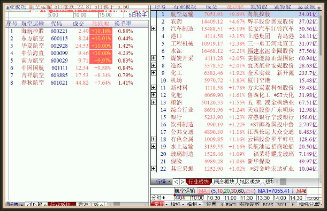327x211 pixels.
Task: Click the plus icon beside 有色金属
Action: click(154, 139)
